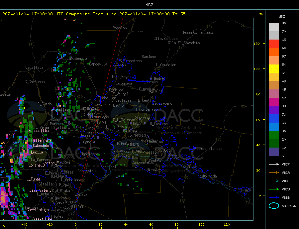
Task: Select the magenta 42 dBZ legend swatch
Action: (x=274, y=102)
